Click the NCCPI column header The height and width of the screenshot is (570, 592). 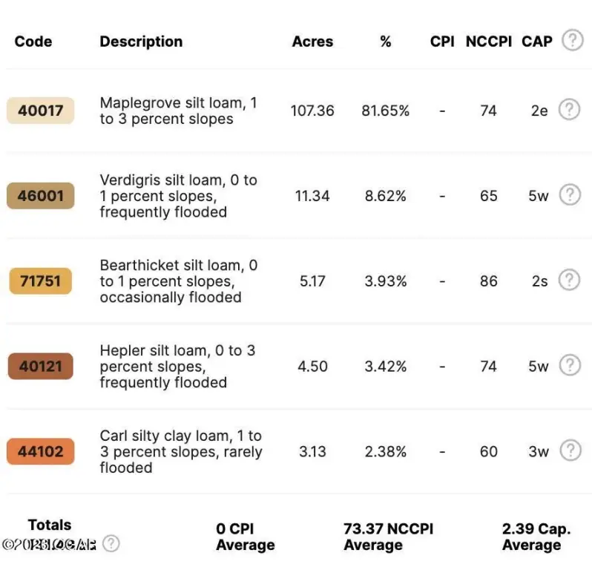488,42
